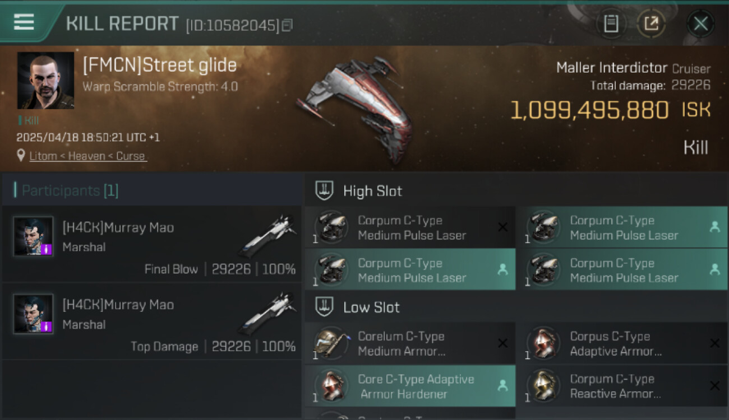
Task: Close the kill report window
Action: tap(700, 24)
